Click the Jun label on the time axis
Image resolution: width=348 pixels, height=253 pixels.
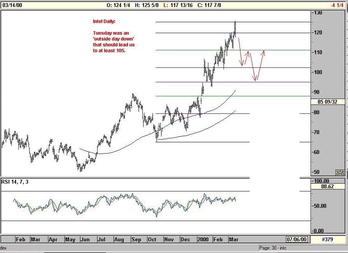coord(85,239)
